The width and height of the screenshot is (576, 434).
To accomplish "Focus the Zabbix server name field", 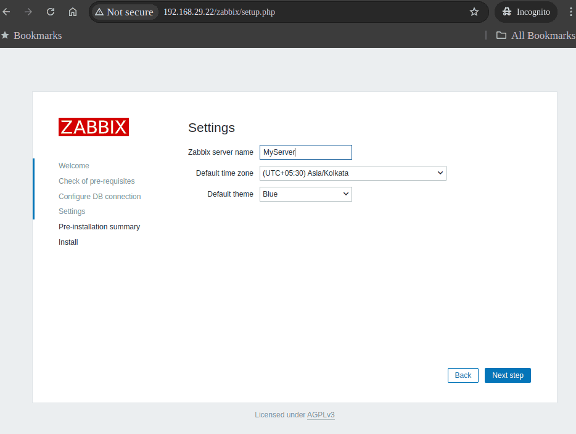I will click(x=305, y=152).
